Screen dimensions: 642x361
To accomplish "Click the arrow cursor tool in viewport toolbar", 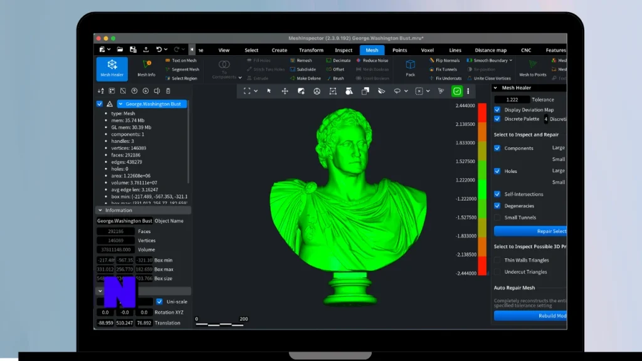I will 269,91.
